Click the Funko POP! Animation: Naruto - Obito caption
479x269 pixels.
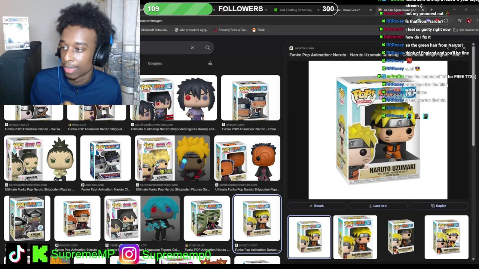[251, 129]
